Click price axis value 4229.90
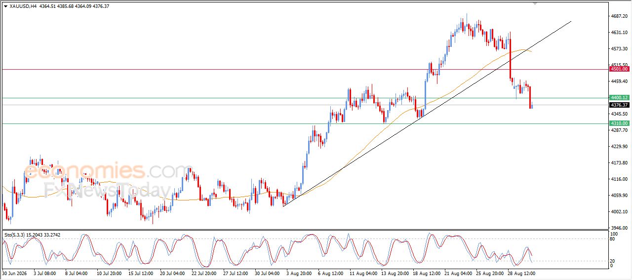This screenshot has height=280, width=632. point(619,147)
